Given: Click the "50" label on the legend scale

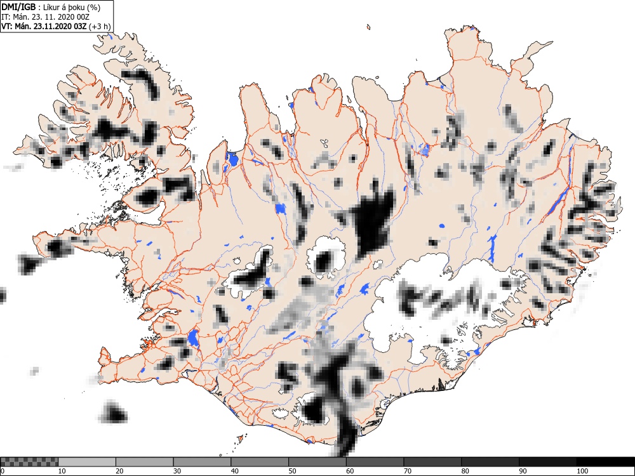Looking at the screenshot, I should (292, 471).
